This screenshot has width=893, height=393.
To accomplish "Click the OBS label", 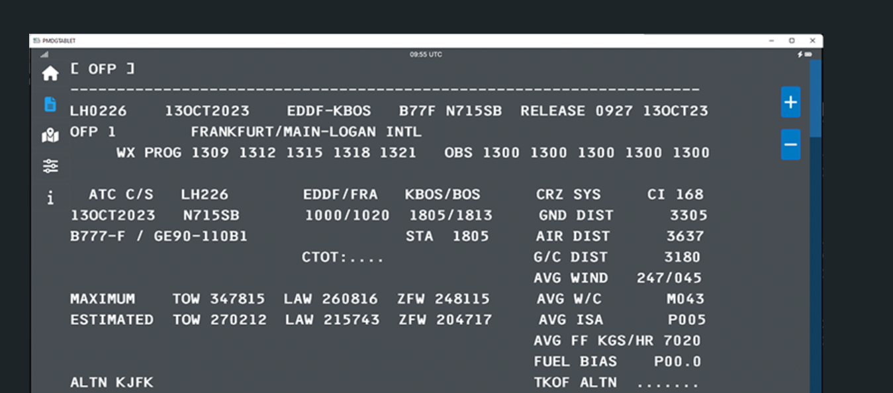I will tap(459, 153).
